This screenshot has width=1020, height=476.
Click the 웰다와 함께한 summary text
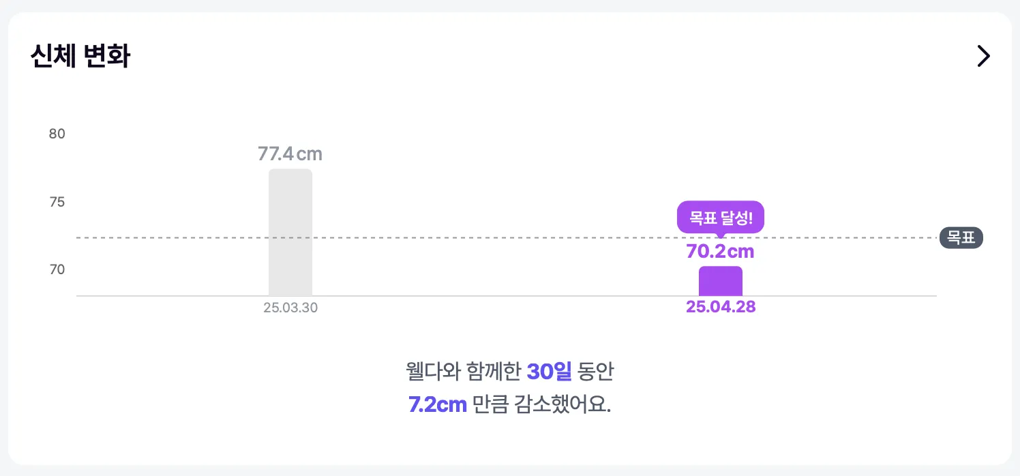(x=462, y=372)
